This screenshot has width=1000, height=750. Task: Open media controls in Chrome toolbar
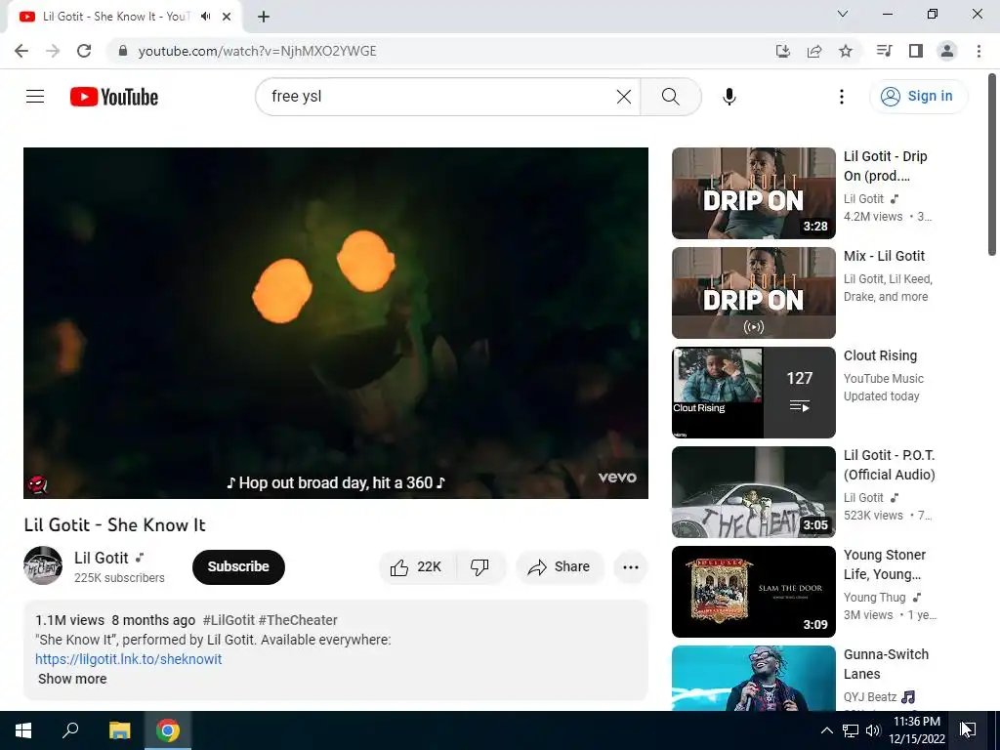(x=885, y=51)
